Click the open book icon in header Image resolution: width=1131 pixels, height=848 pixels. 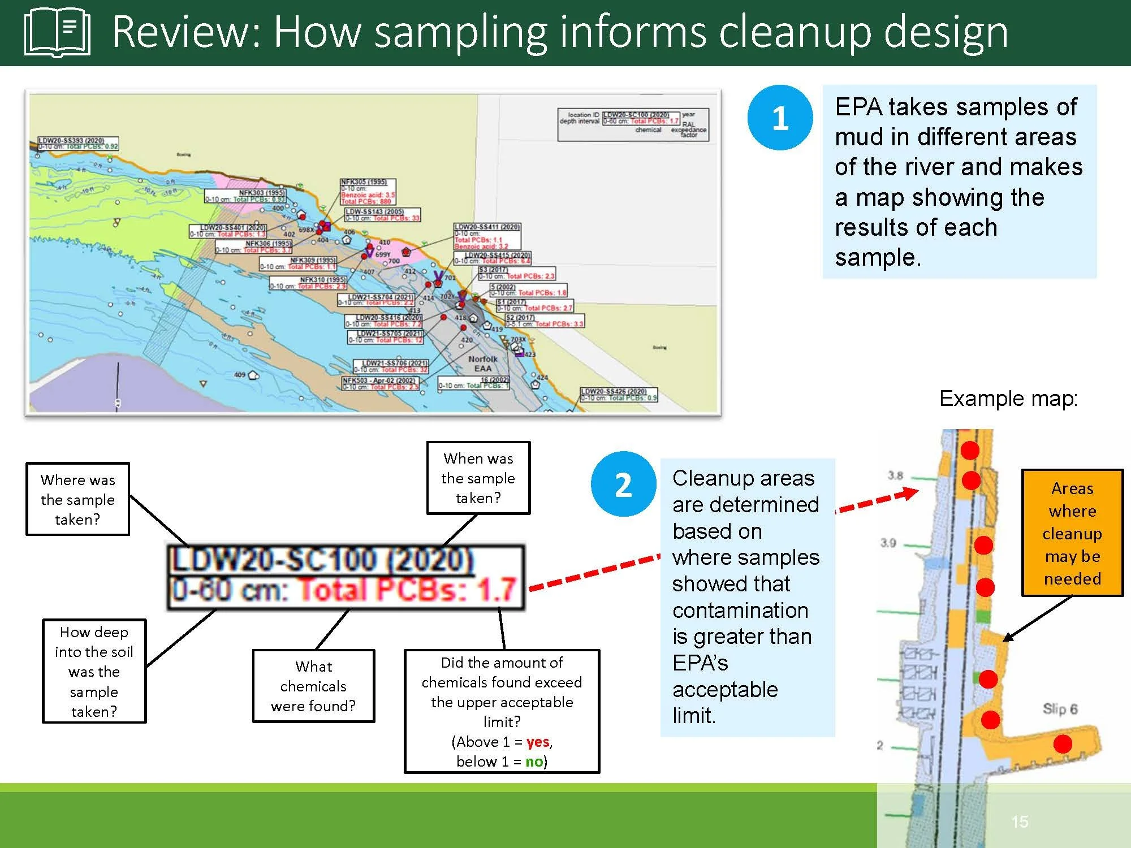pos(57,33)
